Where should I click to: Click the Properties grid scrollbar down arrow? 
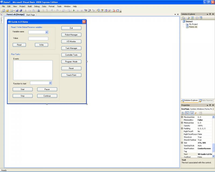tap(213, 156)
